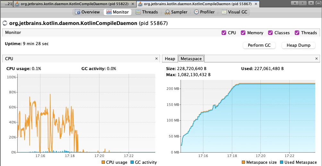This screenshot has height=166, width=322.
Task: Click the orange CPU usage legend swatch
Action: pyautogui.click(x=103, y=162)
